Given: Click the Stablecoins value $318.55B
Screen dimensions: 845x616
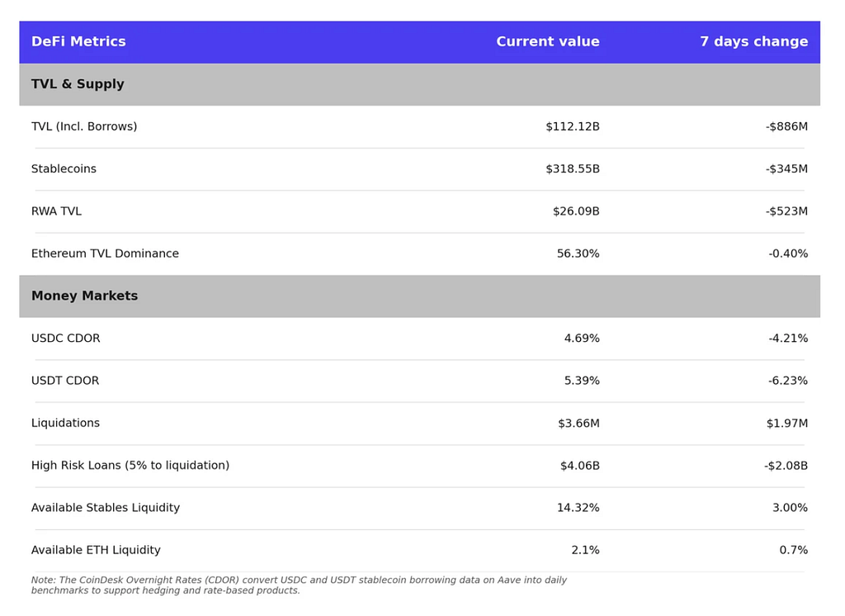Looking at the screenshot, I should click(x=573, y=168).
